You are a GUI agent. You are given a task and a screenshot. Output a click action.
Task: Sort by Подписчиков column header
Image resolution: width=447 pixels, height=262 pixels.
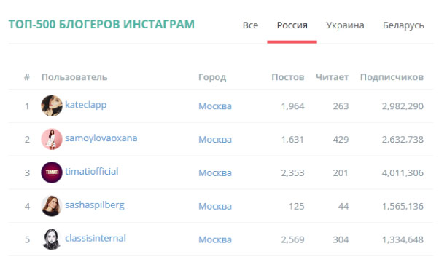pos(392,77)
